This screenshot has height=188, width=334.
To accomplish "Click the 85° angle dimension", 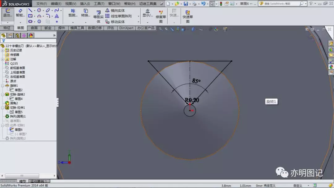I will coord(196,81).
